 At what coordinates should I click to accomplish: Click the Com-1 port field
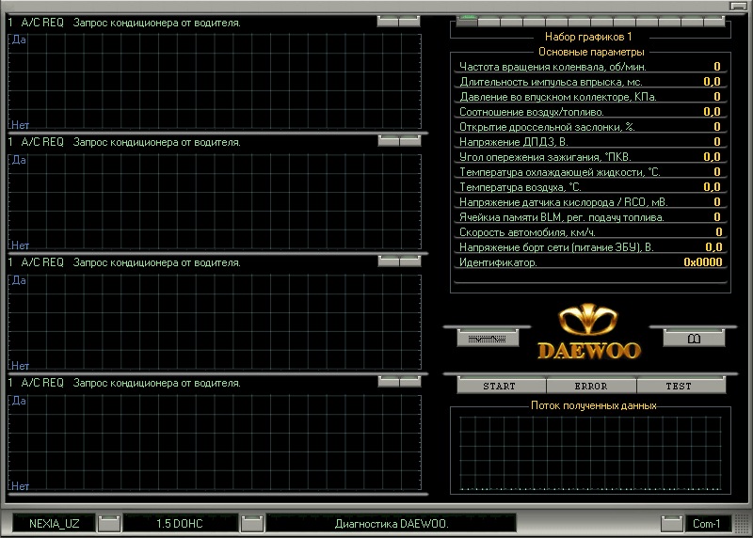click(x=707, y=523)
